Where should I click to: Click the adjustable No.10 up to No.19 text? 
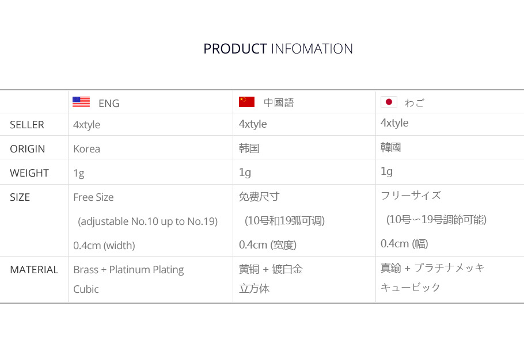click(x=148, y=221)
